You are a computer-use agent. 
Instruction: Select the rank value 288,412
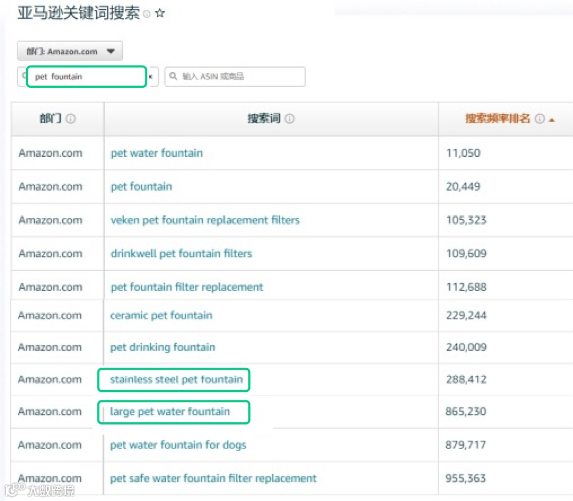click(466, 379)
